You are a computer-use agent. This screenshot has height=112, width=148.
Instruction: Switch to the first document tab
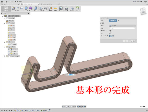click(10, 4)
